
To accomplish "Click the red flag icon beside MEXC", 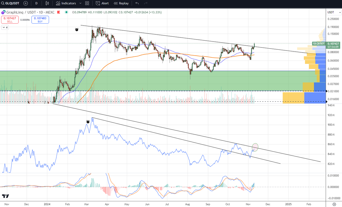I will (59, 12).
